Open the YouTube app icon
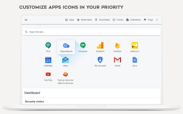Screen dimensions: 183x114 pyautogui.click(x=48, y=74)
